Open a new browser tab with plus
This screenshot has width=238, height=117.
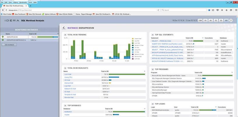click(x=30, y=6)
